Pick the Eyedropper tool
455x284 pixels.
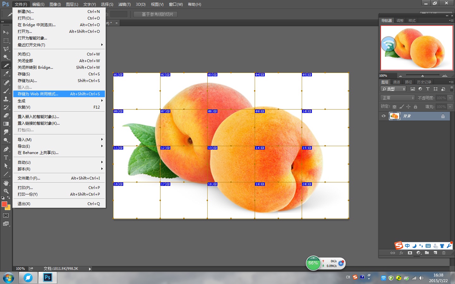6,74
